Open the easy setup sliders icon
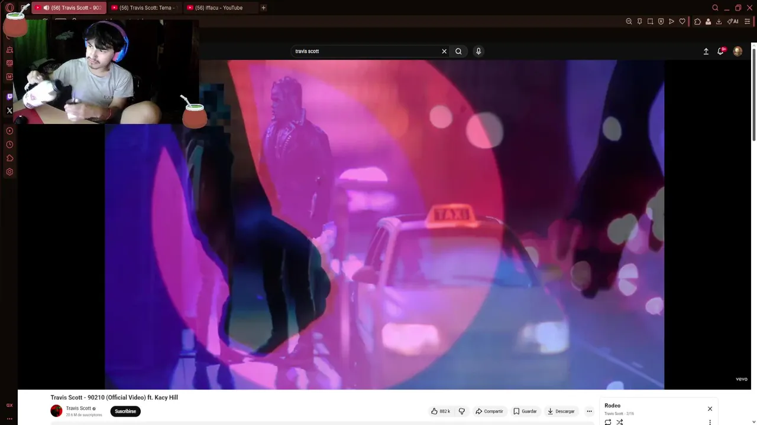The width and height of the screenshot is (757, 425). pyautogui.click(x=747, y=21)
